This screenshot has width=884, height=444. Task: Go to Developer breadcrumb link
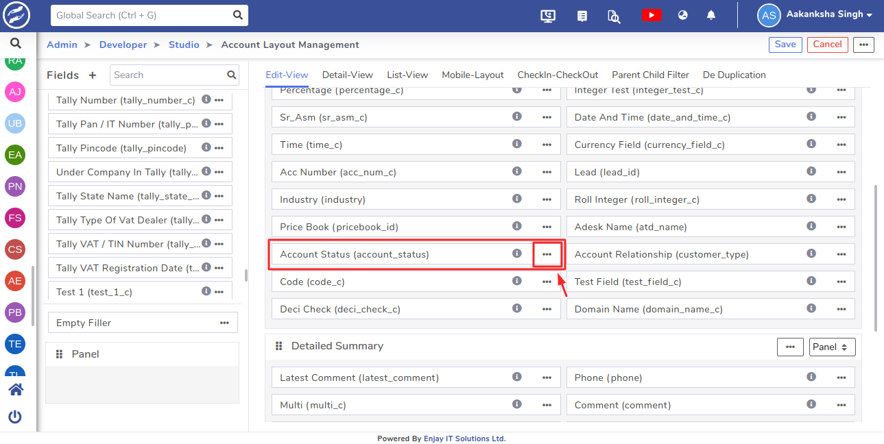click(123, 45)
